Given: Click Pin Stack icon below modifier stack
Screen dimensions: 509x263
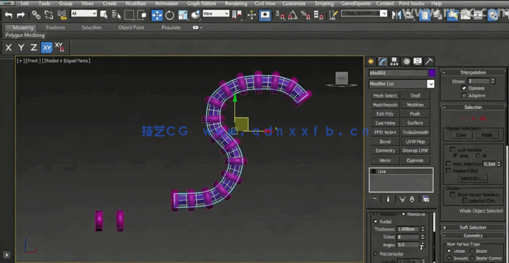Looking at the screenshot, I should pyautogui.click(x=374, y=199).
